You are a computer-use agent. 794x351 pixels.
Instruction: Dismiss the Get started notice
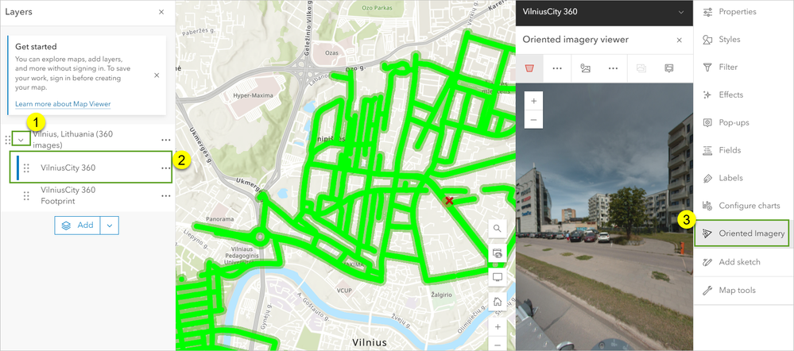157,75
